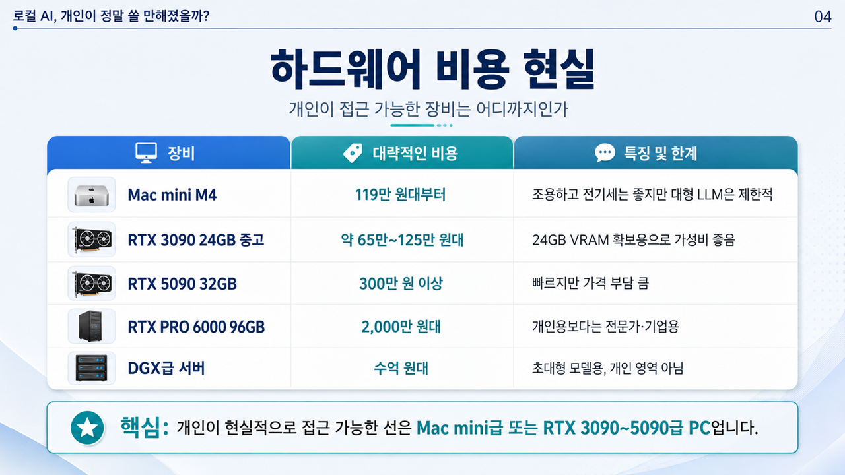This screenshot has width=845, height=475.
Task: Click the 로컬 AI 개인이 정말 header text
Action: 111,16
